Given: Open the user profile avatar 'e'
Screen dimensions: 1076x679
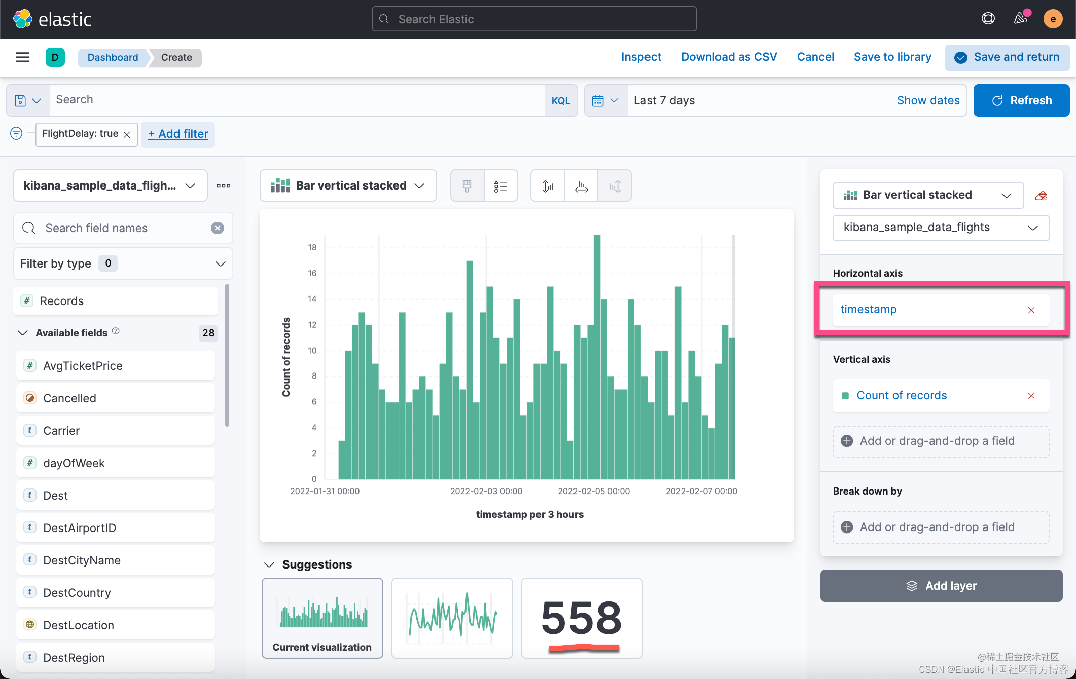Looking at the screenshot, I should coord(1053,19).
